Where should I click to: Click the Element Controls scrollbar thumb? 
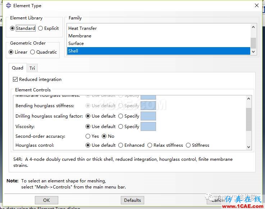point(248,119)
